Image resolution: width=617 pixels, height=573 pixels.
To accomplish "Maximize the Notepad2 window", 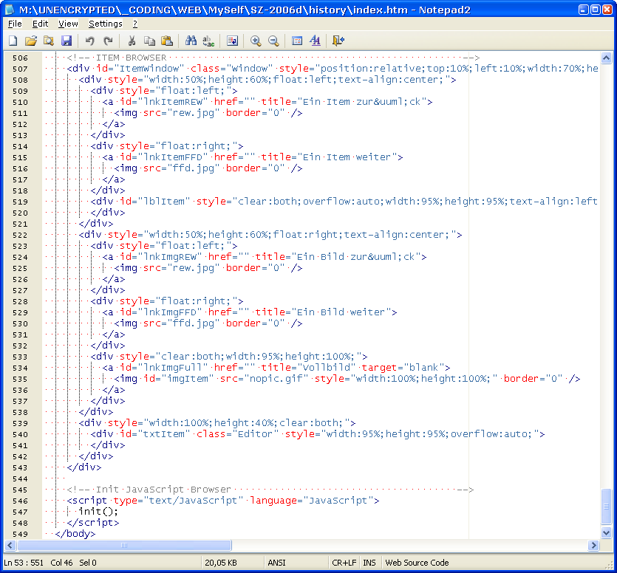I will tap(596, 10).
